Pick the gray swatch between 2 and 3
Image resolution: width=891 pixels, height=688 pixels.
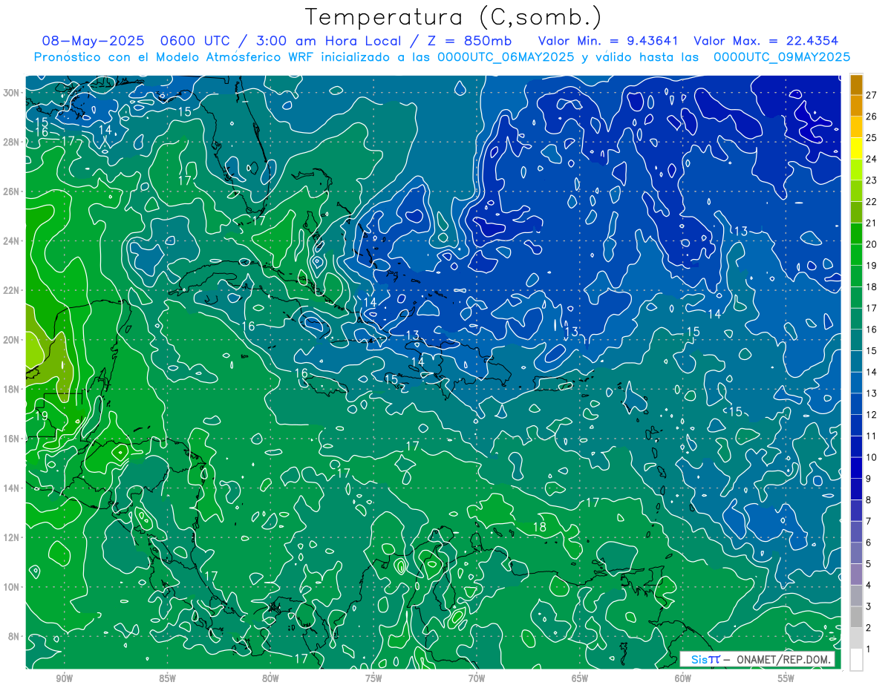coord(856,617)
